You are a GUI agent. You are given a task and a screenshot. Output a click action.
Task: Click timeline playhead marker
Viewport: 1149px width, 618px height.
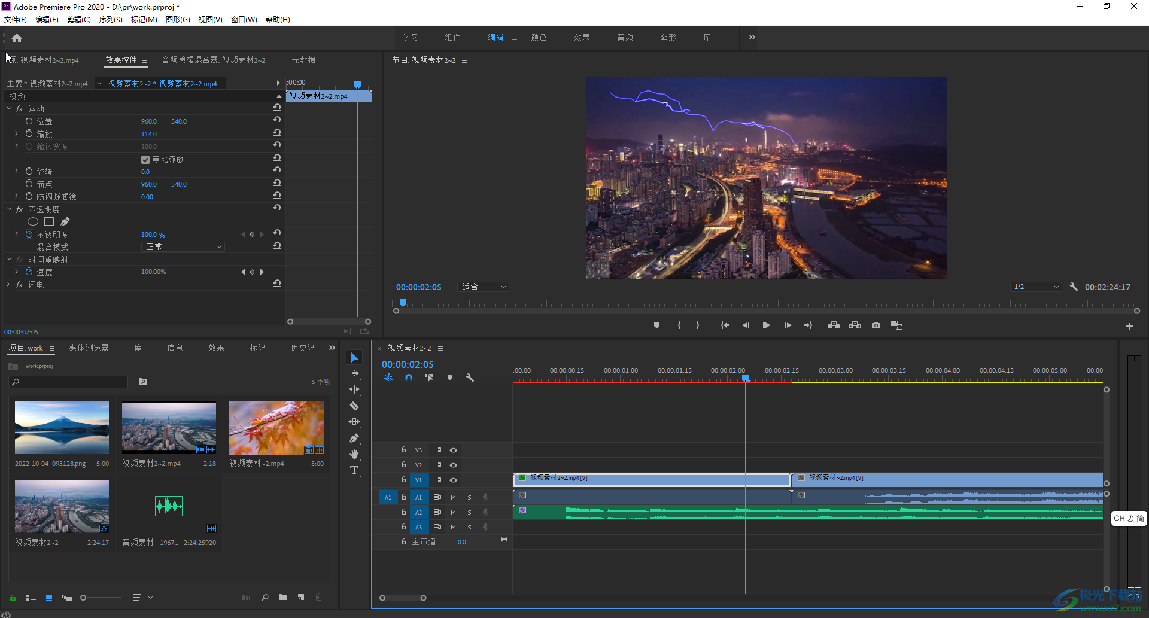746,378
